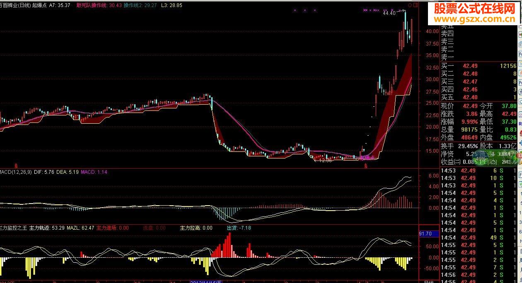
Task: Click the MACD(12,26,9) indicator label
Action: (x=16, y=172)
